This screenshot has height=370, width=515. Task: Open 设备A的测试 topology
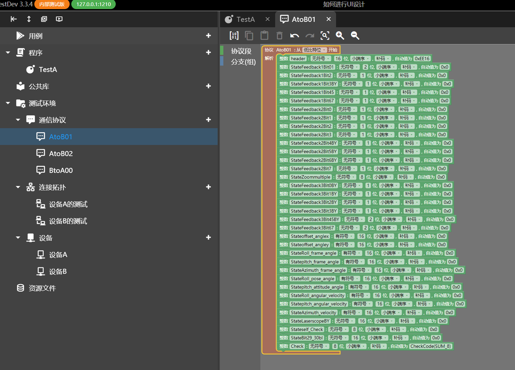click(68, 204)
